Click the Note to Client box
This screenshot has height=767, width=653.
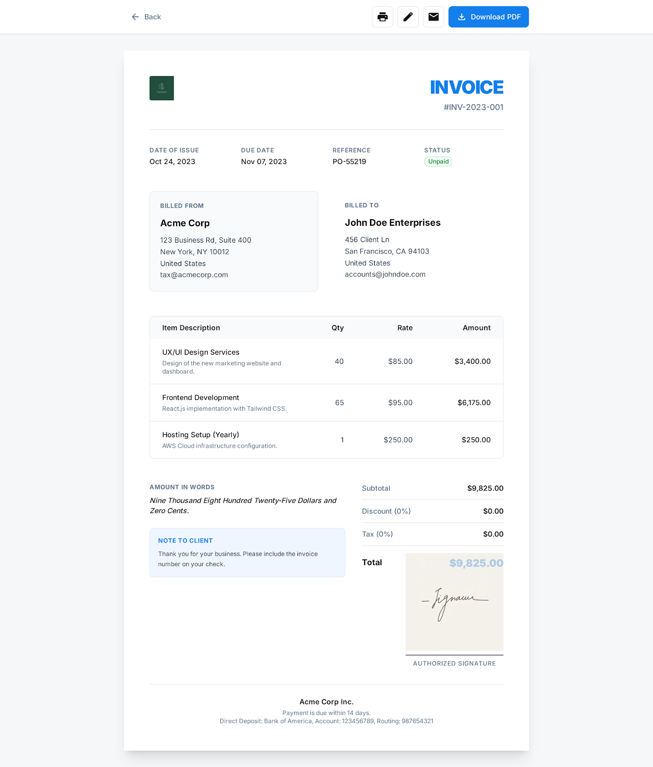pos(247,553)
